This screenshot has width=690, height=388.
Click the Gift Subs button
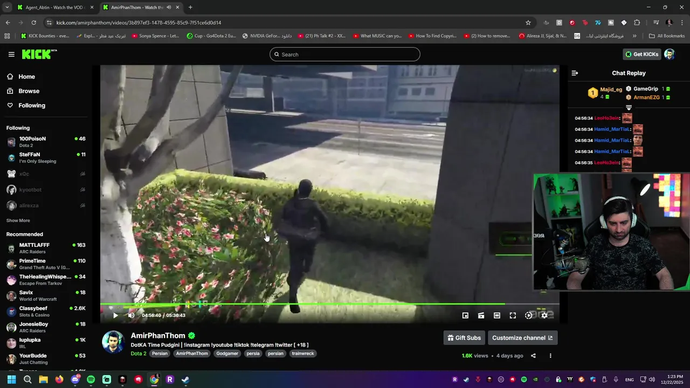[x=464, y=338]
